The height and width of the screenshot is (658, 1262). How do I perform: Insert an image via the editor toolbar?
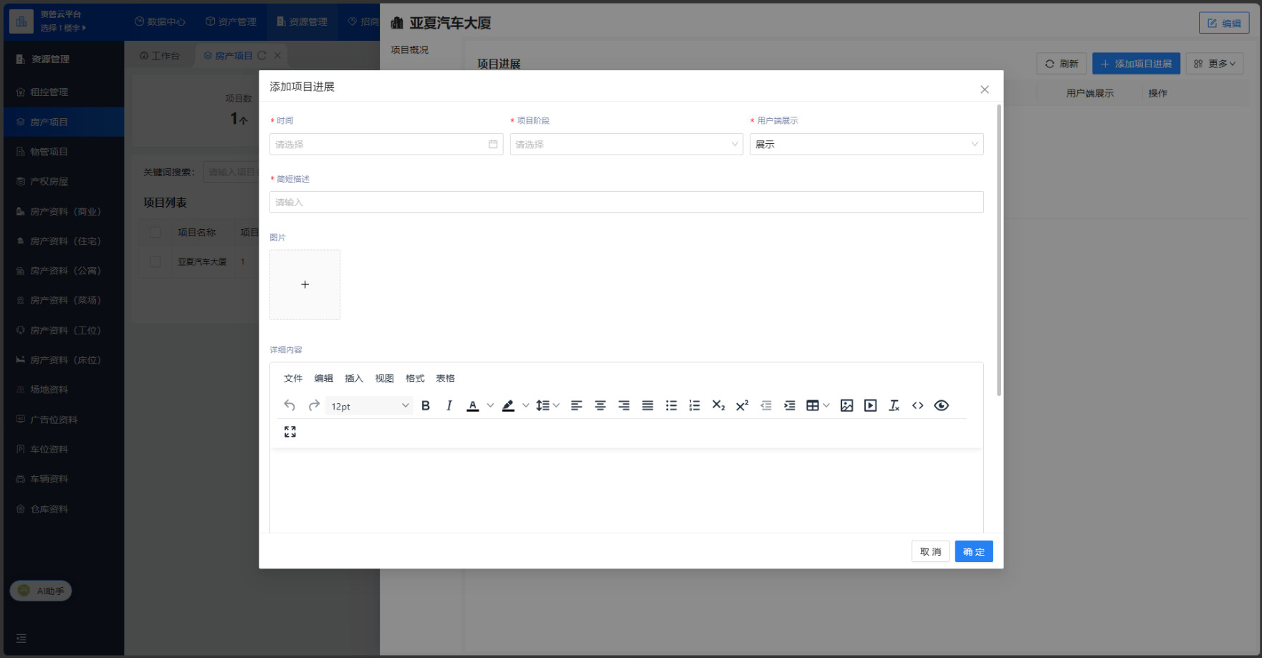pos(847,406)
